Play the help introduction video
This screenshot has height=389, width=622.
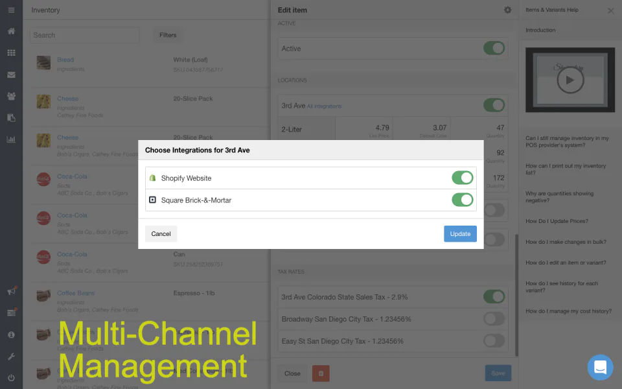coord(570,80)
